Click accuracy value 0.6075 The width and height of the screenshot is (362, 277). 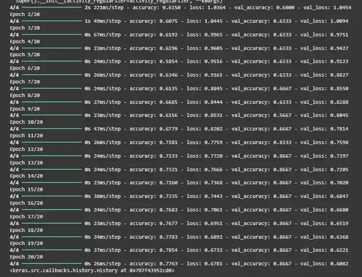[x=168, y=21]
